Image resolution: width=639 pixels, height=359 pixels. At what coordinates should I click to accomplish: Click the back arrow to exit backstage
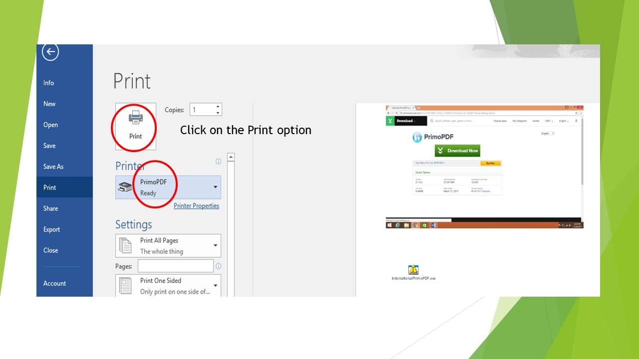pos(50,52)
